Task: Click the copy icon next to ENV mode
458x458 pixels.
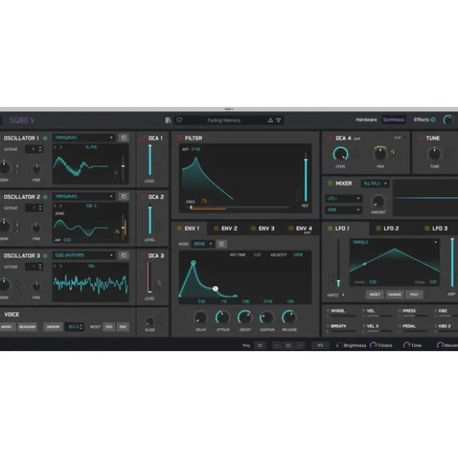Action: click(x=221, y=243)
